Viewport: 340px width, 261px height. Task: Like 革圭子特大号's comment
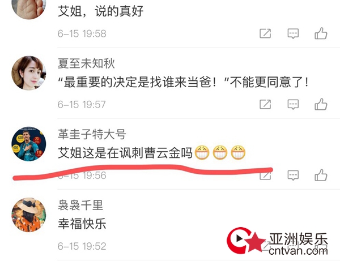coord(321,175)
